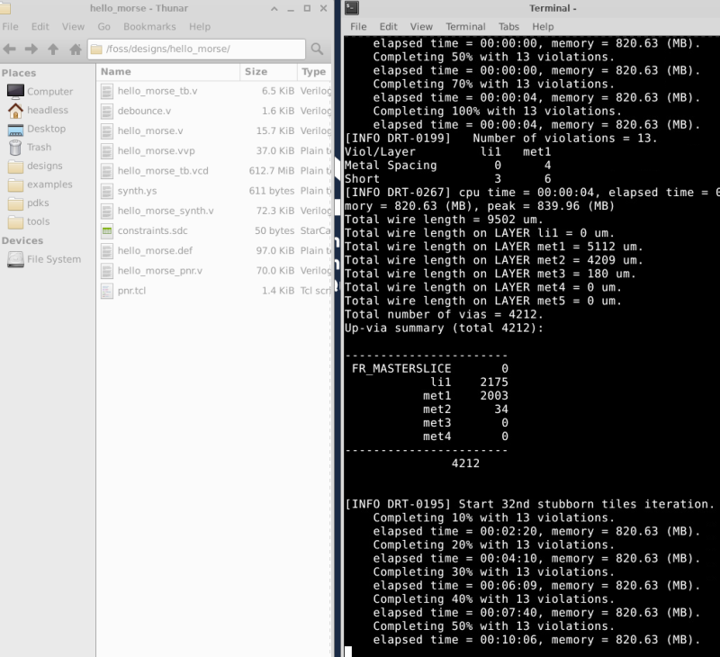This screenshot has width=720, height=657.
Task: Open the Bookmarks menu in Thunar
Action: click(149, 27)
